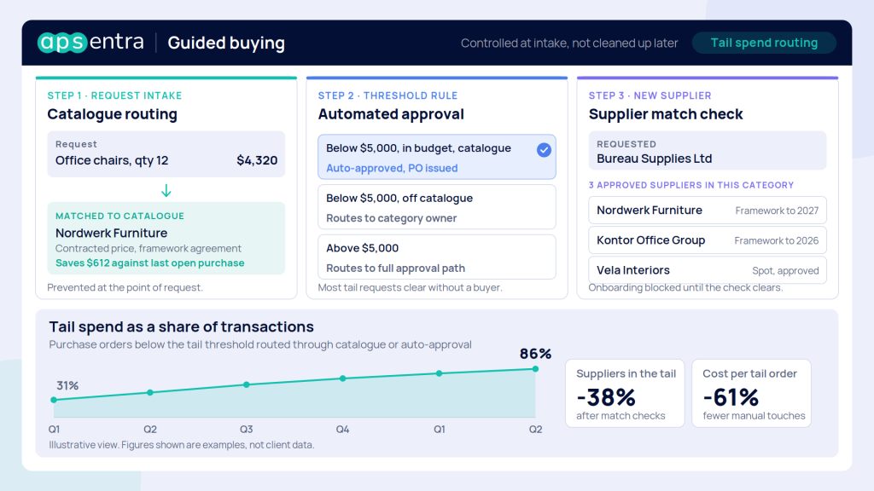Click the Guided buying header title

225,43
